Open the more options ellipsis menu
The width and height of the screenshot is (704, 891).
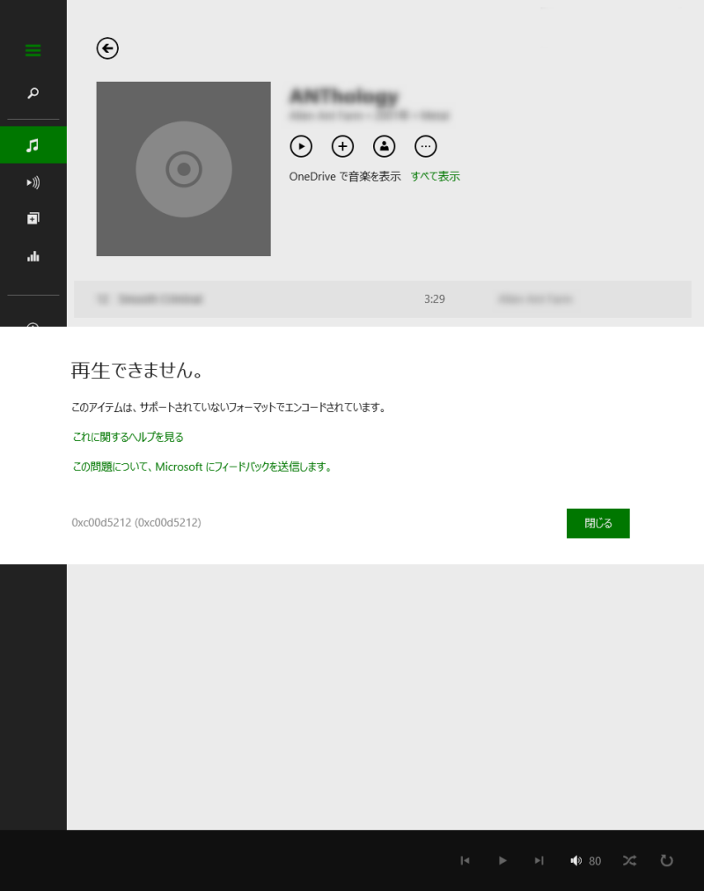pos(425,146)
